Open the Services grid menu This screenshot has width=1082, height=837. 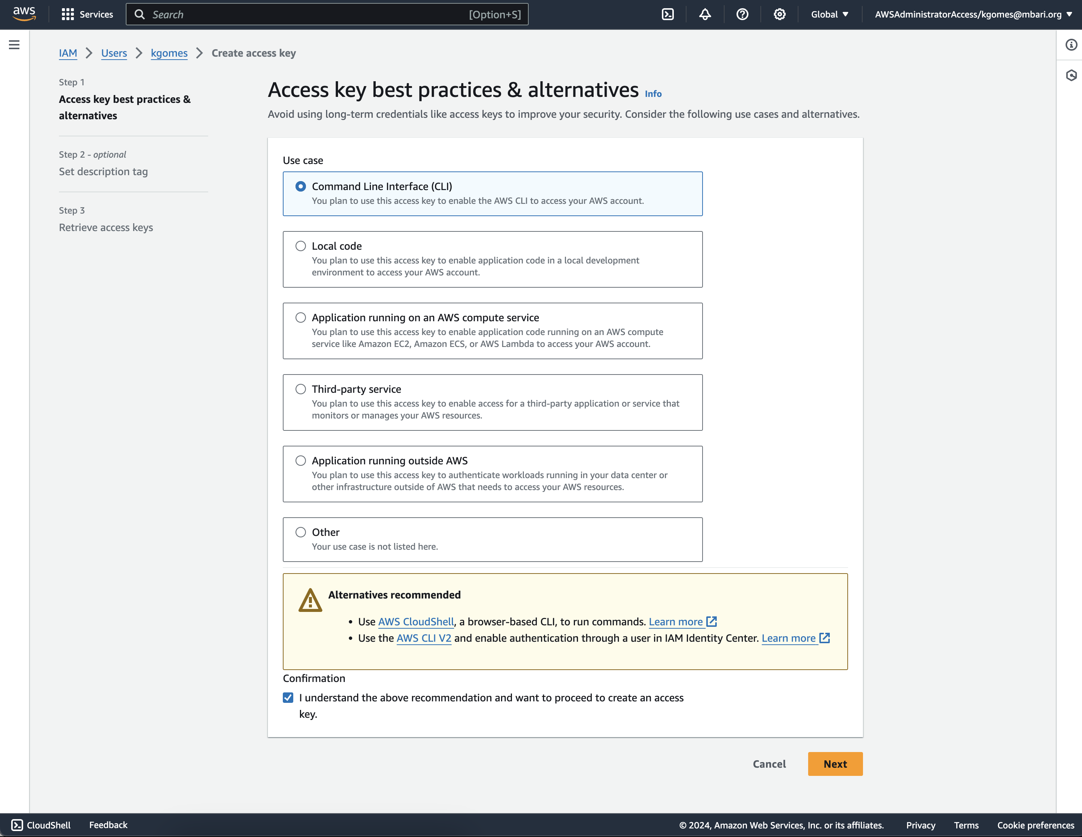pos(87,15)
